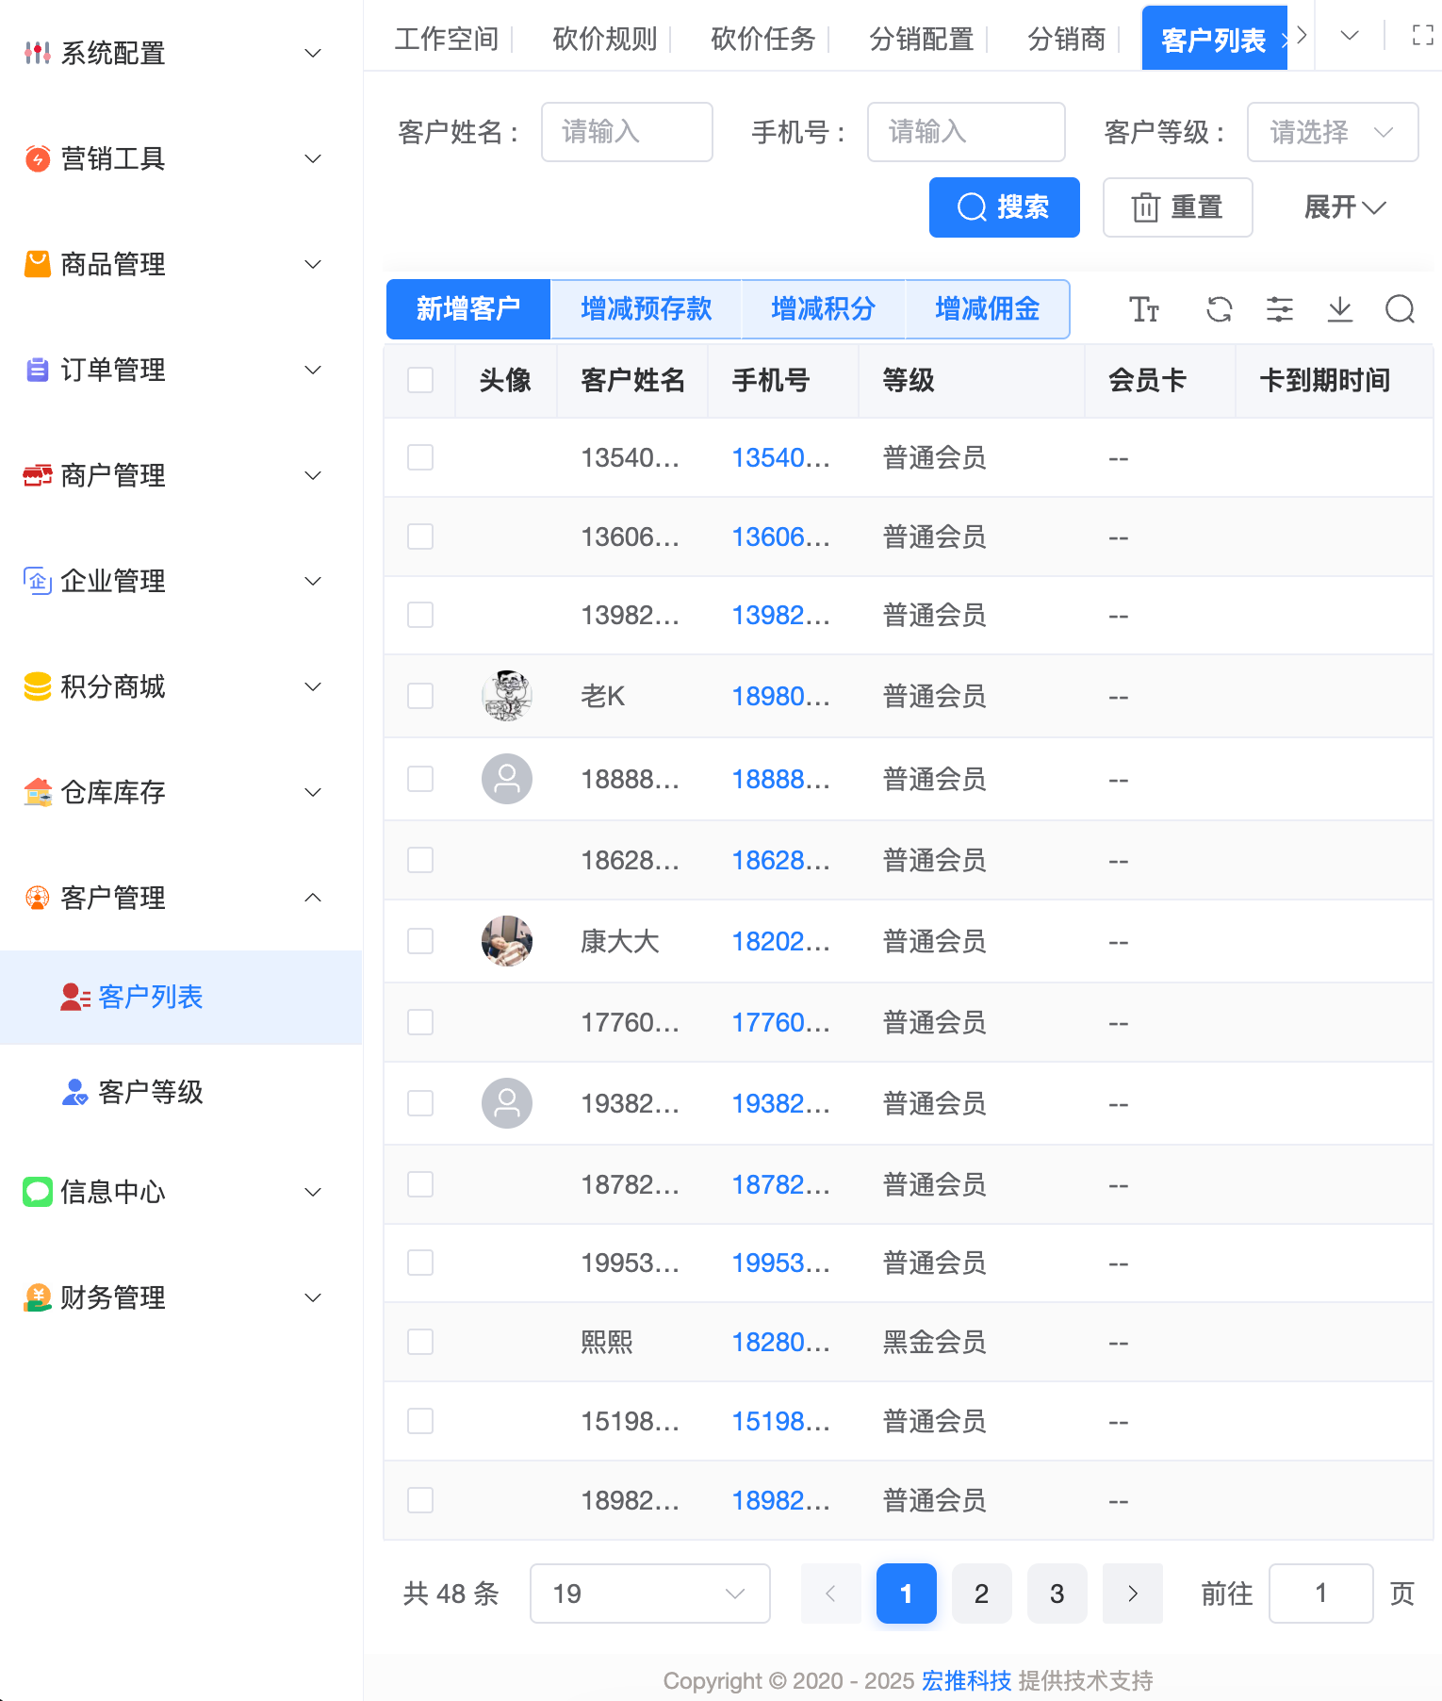Open the page size dropdown showing 19
Image resolution: width=1442 pixels, height=1701 pixels.
pos(650,1594)
